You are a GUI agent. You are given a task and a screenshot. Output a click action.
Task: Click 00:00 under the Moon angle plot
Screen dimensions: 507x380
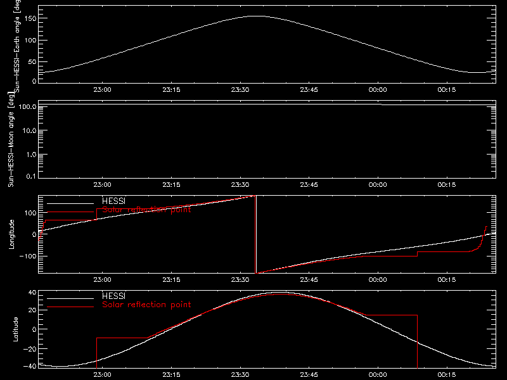(x=378, y=184)
